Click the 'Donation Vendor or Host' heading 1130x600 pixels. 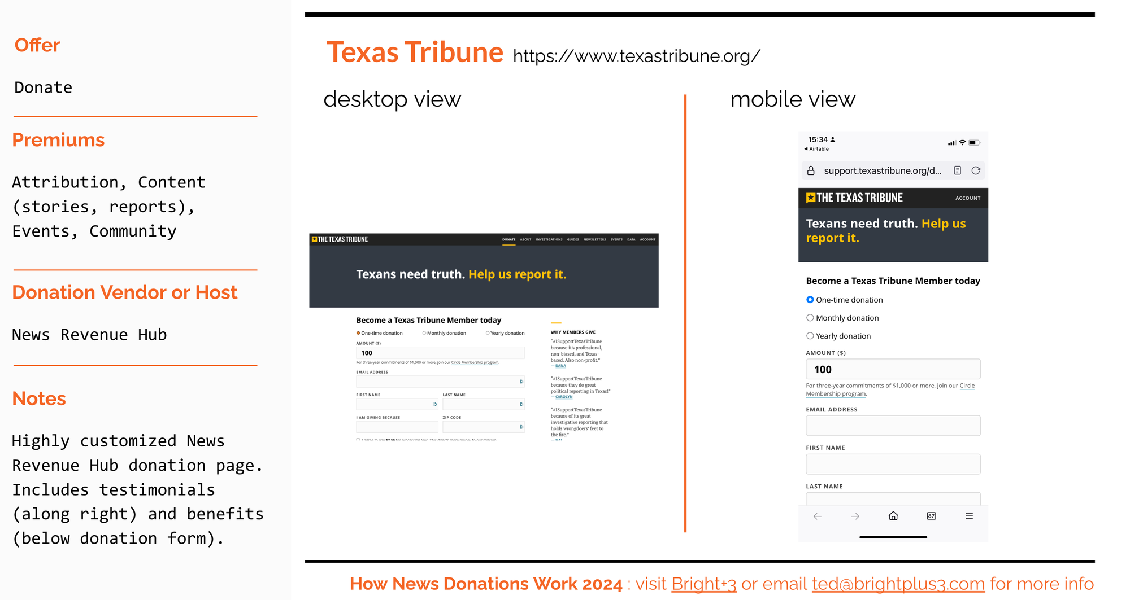(x=125, y=292)
